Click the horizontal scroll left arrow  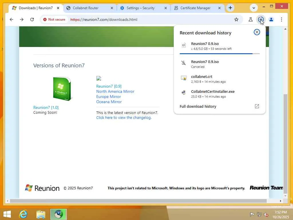pyautogui.click(x=7, y=201)
